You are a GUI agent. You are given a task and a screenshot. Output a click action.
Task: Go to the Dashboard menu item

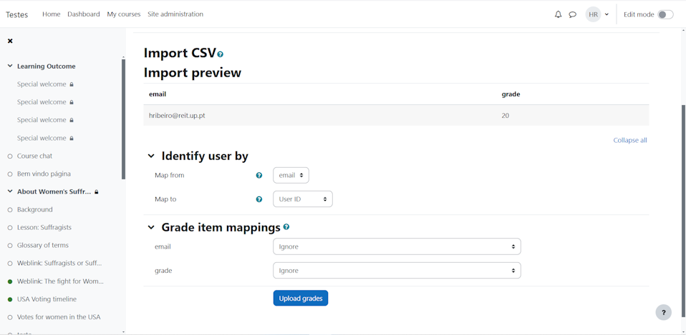[83, 14]
